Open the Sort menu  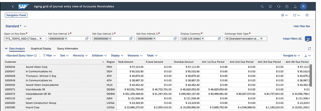click(x=64, y=55)
